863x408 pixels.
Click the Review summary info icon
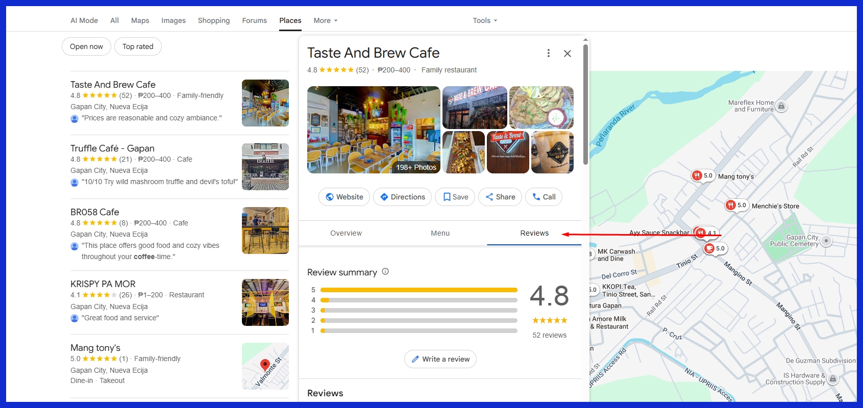(385, 272)
